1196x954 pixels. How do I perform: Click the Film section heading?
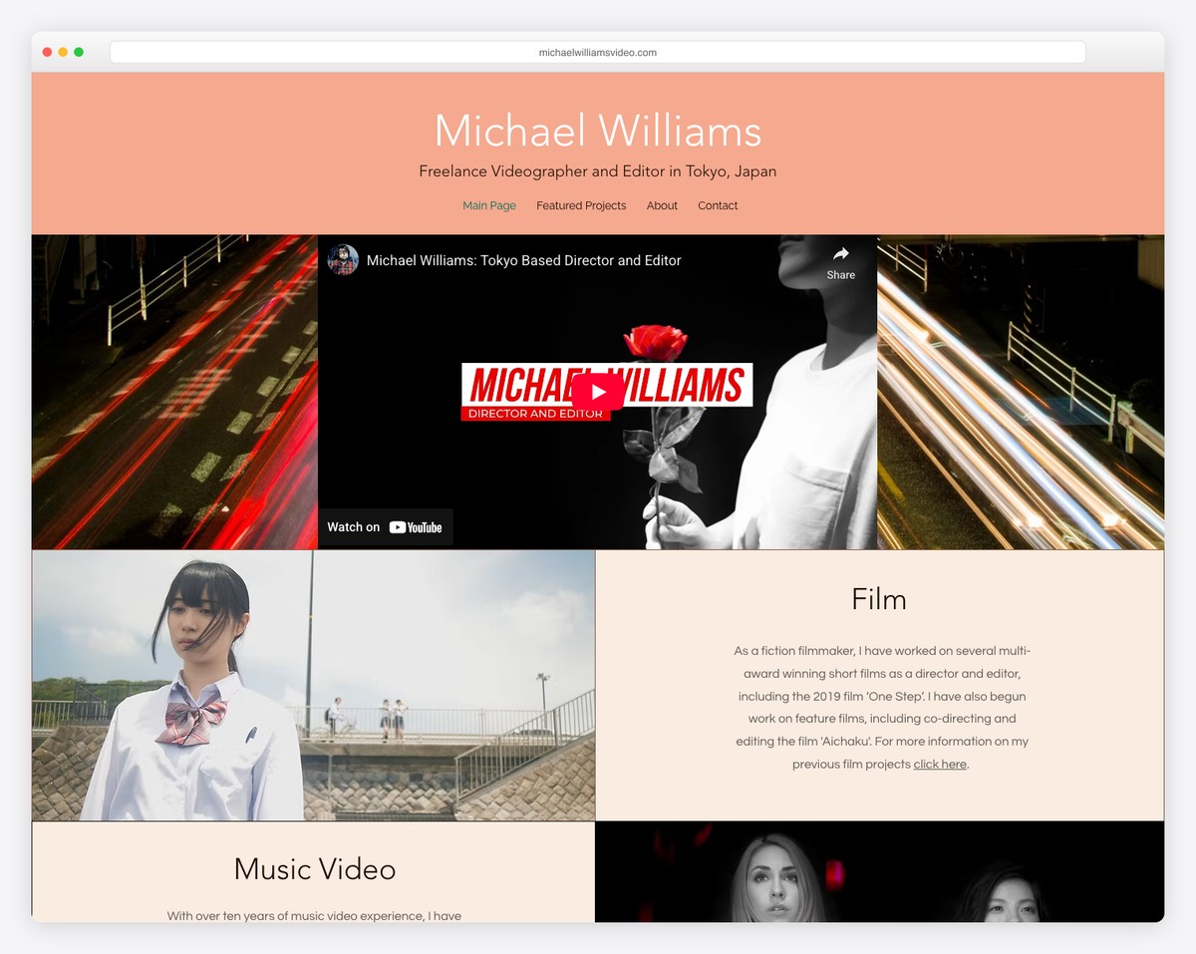click(x=878, y=599)
